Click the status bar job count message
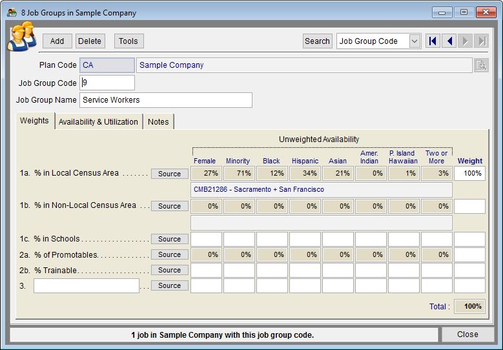This screenshot has width=503, height=350. 224,335
